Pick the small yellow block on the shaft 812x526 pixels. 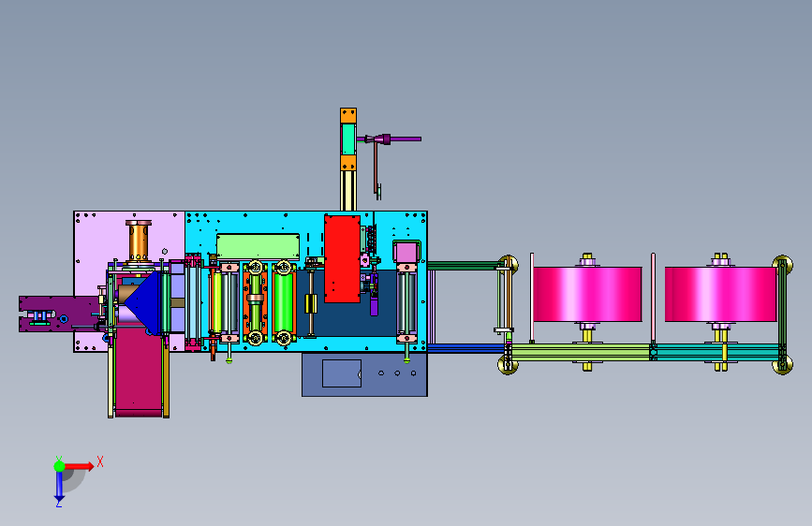pyautogui.click(x=311, y=303)
